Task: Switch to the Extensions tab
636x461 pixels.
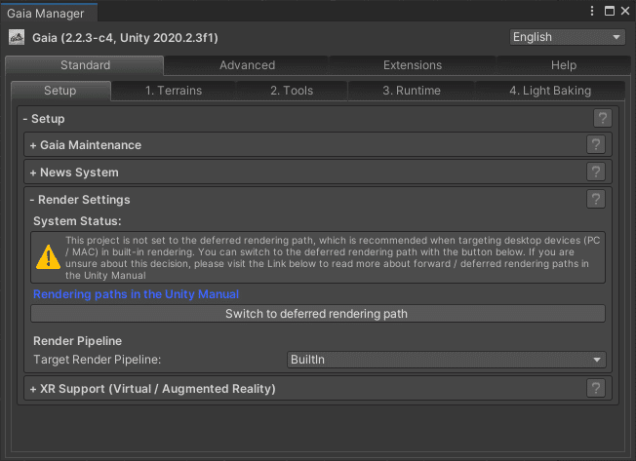Action: (412, 65)
